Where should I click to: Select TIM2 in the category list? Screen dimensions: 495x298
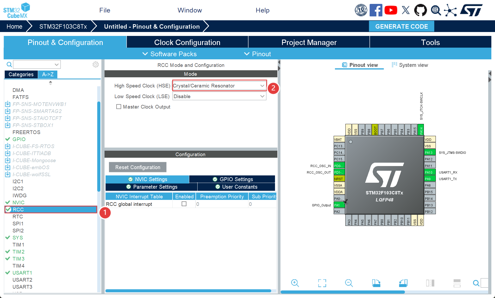coord(19,252)
